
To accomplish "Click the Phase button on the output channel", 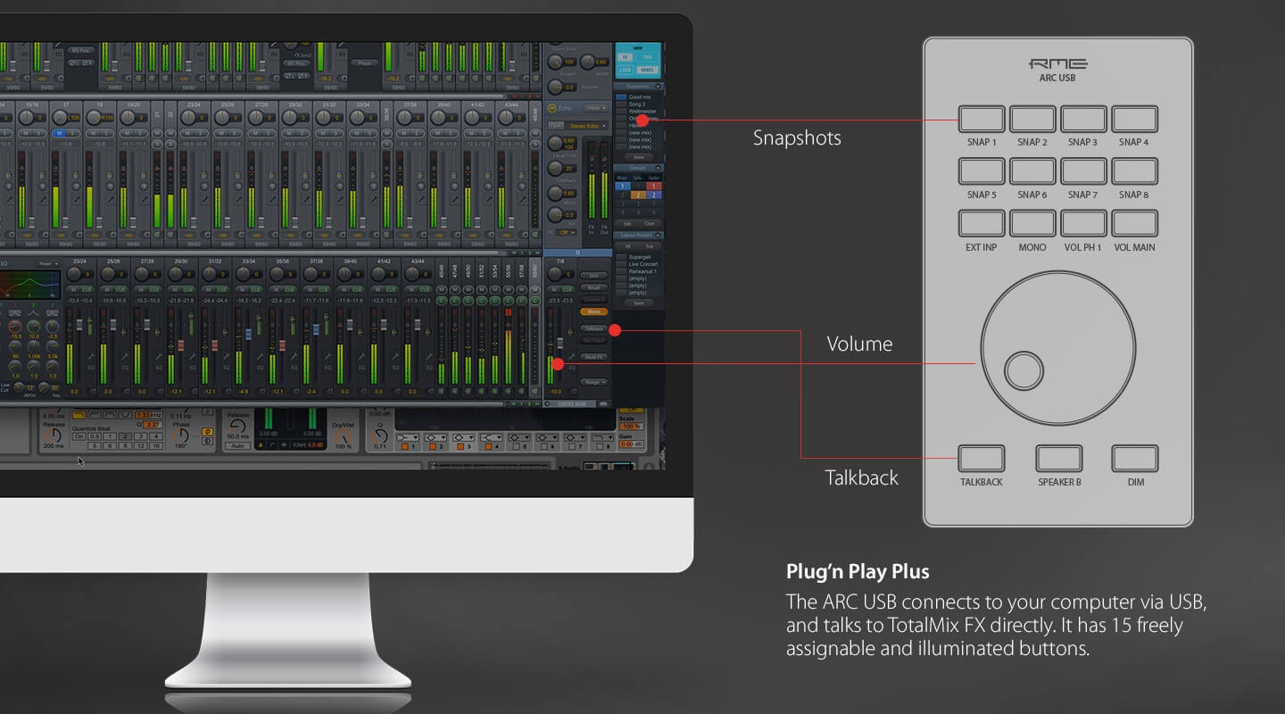I will (363, 62).
